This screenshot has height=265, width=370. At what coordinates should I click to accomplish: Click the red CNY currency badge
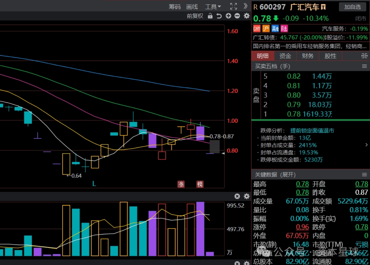click(257, 28)
